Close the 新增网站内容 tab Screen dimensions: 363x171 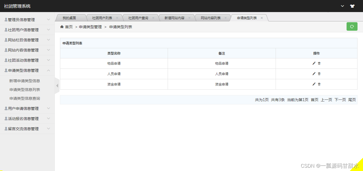[189, 18]
